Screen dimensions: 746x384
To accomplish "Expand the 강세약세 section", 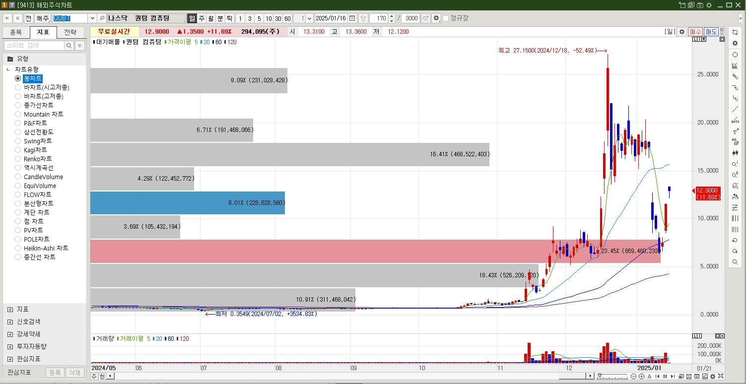I will pyautogui.click(x=10, y=334).
